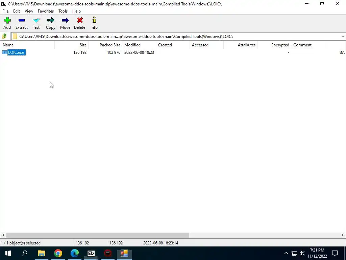Sort by Accessed column header
Screen dimensions: 346x260
tap(206, 45)
